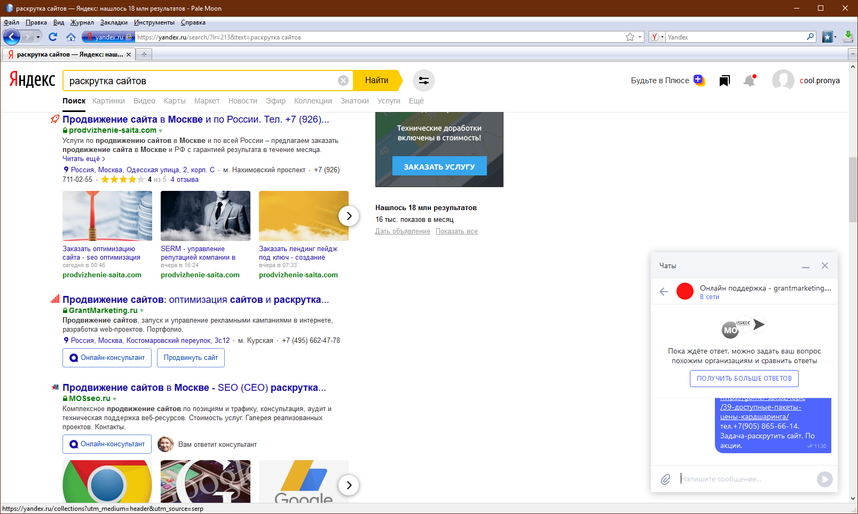Viewport: 858px width, 514px height.
Task: Click the Плюс badge icon
Action: [x=699, y=80]
